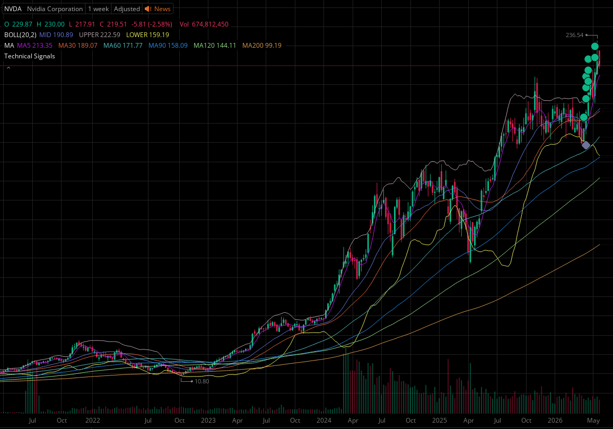Select the MA120 144.11 legend entry
613x429 pixels.
(215, 46)
